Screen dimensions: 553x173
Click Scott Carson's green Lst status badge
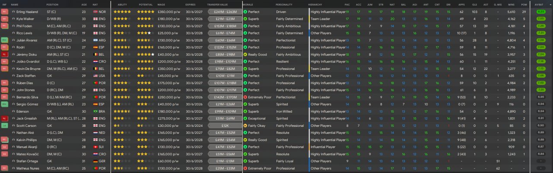(4, 126)
